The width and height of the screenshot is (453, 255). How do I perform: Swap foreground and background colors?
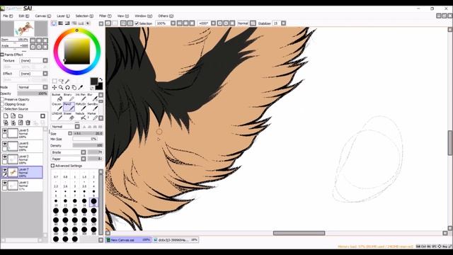tap(101, 79)
